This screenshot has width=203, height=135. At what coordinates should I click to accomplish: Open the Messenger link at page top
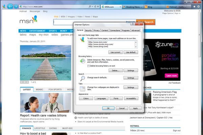35,11
